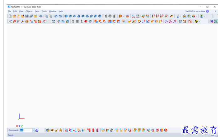Click the Print icon
The height and width of the screenshot is (140, 220).
coord(41,16)
